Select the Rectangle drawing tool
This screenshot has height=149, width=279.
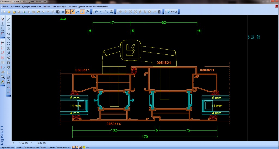pyautogui.click(x=8, y=24)
